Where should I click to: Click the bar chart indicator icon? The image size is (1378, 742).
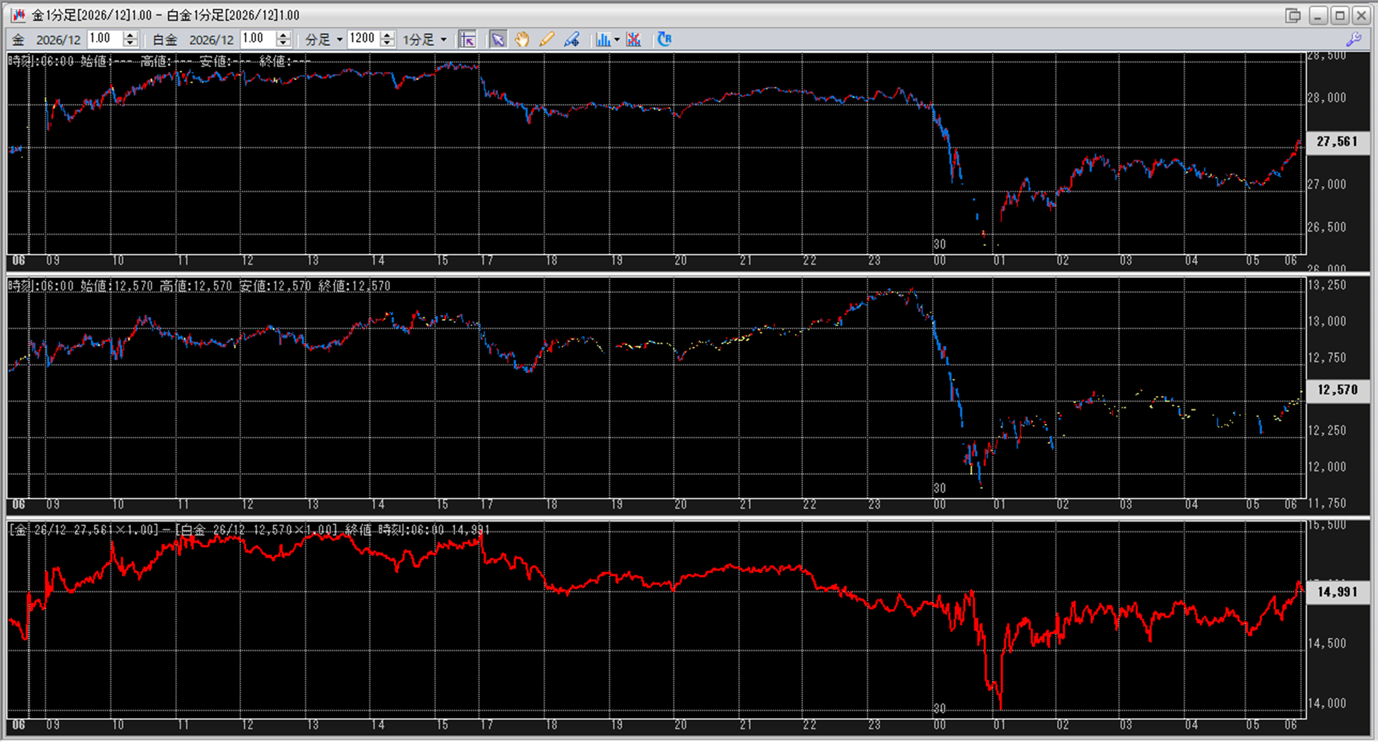603,40
